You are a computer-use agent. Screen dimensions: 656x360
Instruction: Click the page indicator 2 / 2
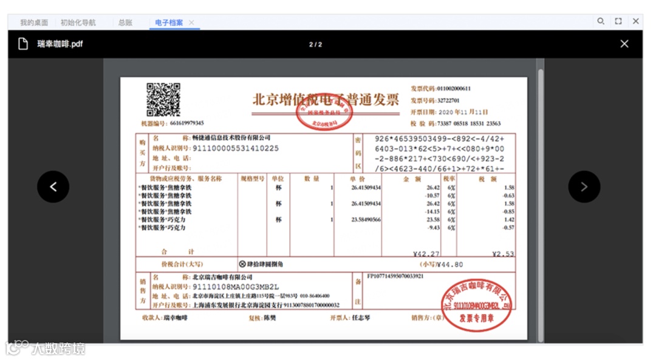315,44
